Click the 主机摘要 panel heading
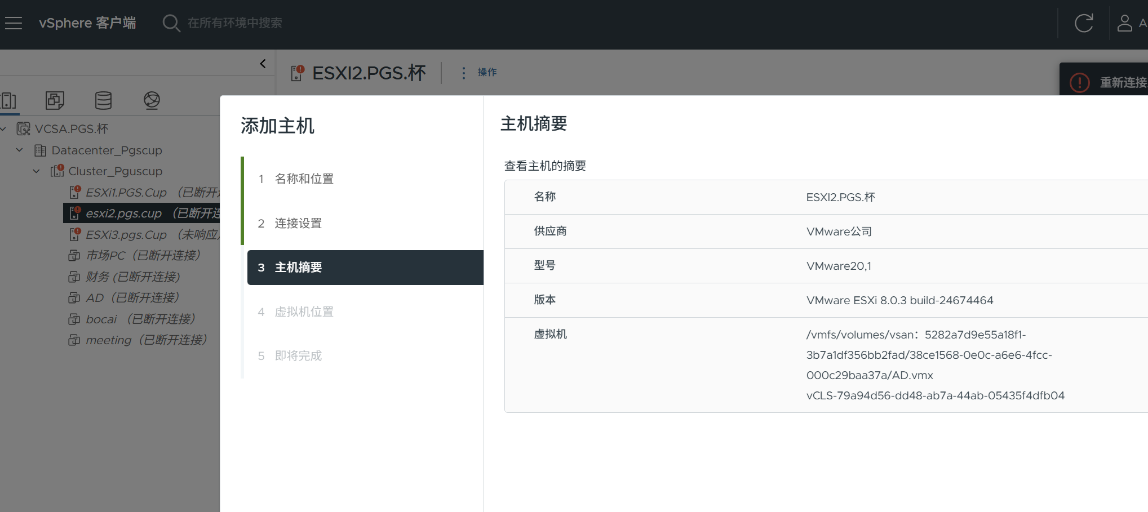The height and width of the screenshot is (512, 1148). pos(534,124)
